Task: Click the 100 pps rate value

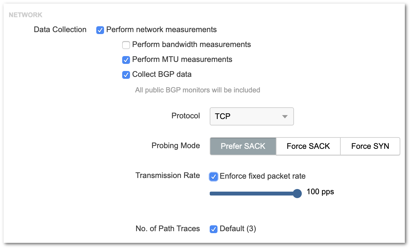Action: pos(320,192)
